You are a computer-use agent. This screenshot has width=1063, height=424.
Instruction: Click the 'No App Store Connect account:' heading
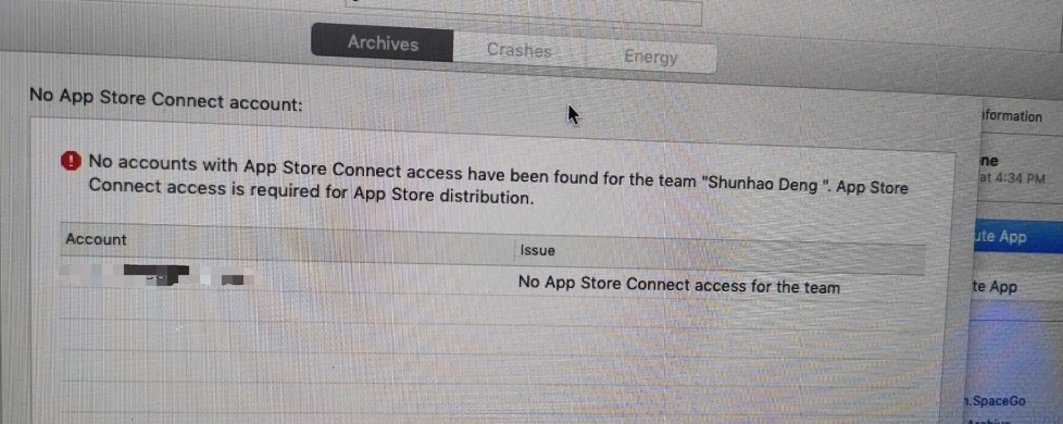[166, 99]
